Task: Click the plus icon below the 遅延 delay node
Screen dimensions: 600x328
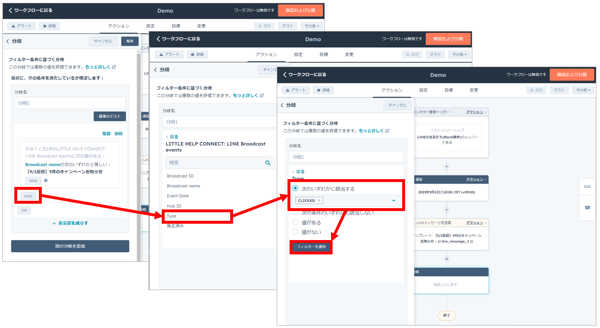Action: [x=447, y=209]
